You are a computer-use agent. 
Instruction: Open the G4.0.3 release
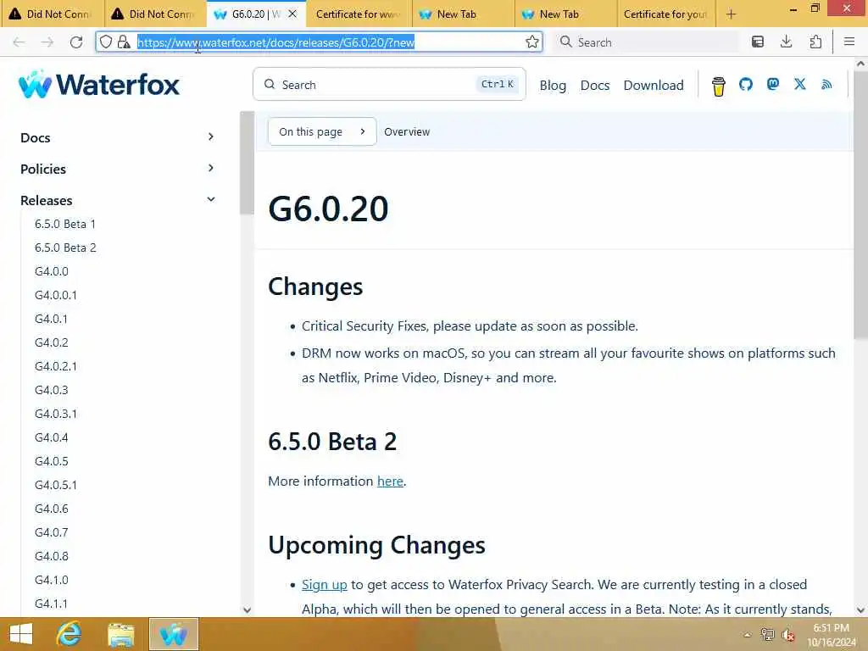[52, 390]
